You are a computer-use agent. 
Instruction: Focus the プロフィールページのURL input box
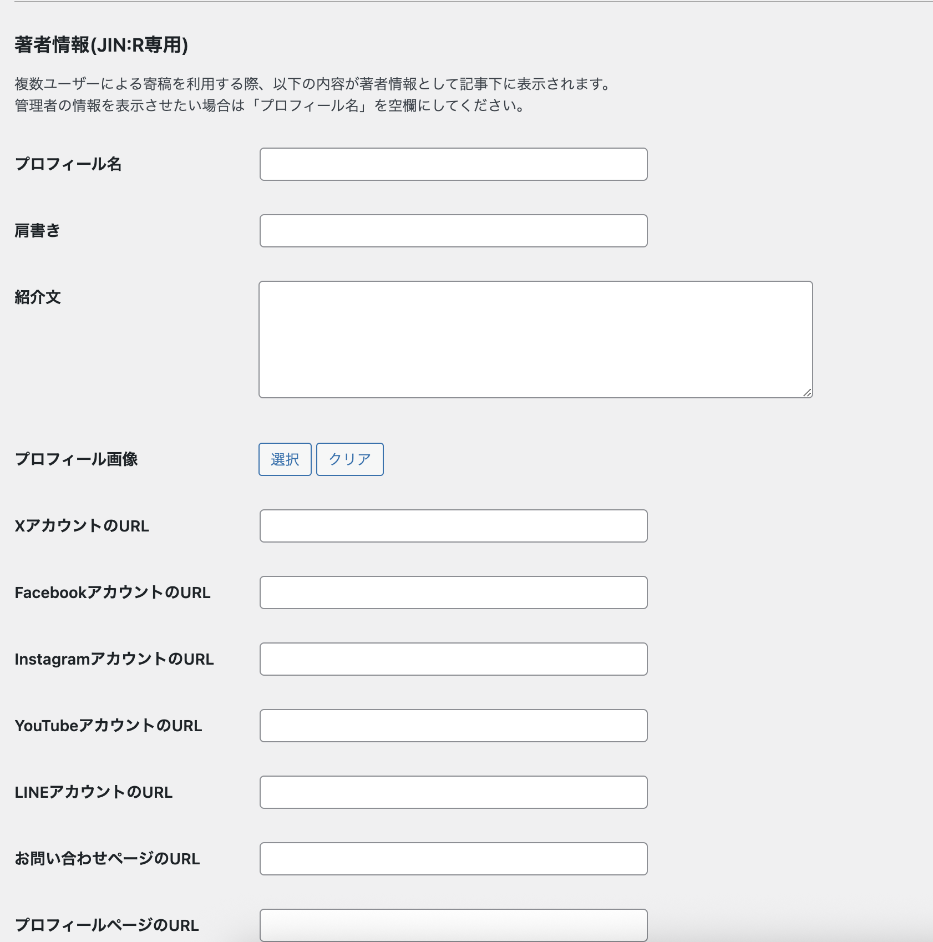(453, 925)
